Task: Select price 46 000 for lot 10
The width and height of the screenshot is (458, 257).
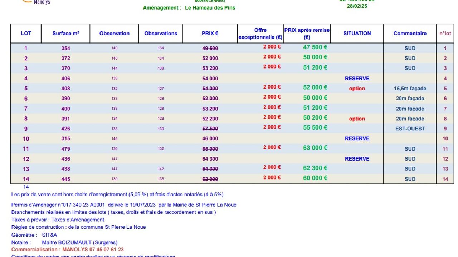Action: click(x=210, y=138)
